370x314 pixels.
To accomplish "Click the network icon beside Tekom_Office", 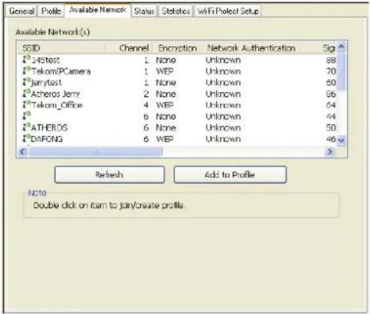I will click(26, 105).
